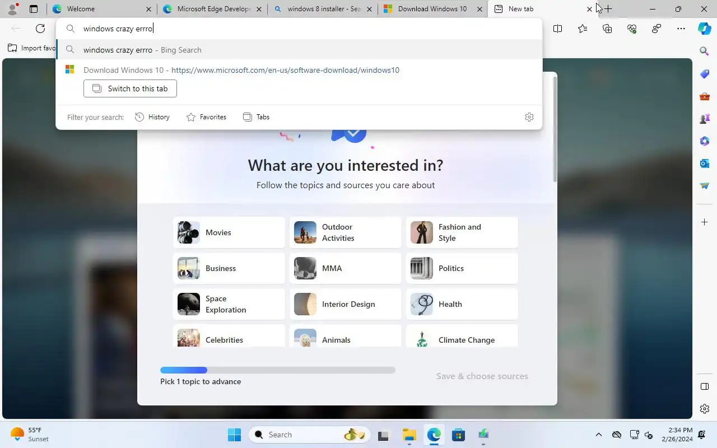Open the weather widget showing 55°F
Screen dimensions: 717x448
[30, 435]
